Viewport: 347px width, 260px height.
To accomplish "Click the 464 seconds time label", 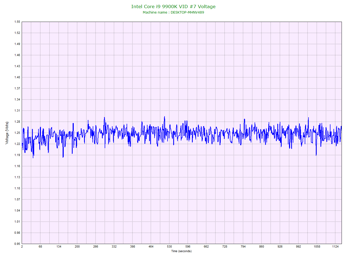I will (x=151, y=246).
